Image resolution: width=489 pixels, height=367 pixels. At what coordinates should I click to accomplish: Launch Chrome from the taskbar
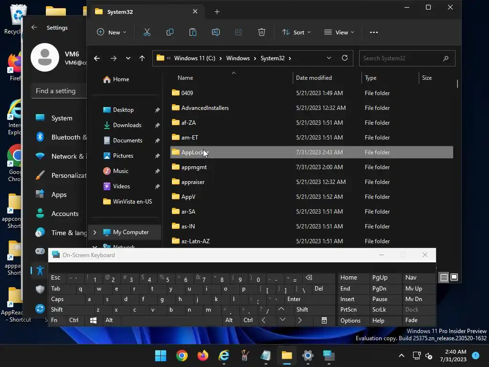[x=182, y=356]
